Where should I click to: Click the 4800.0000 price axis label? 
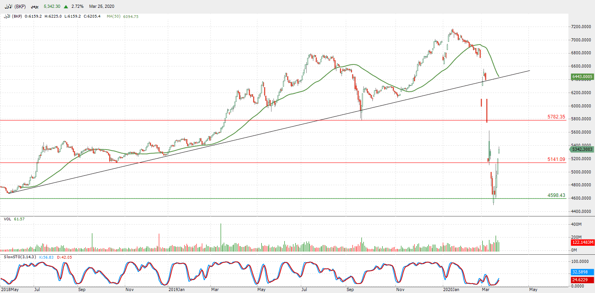point(581,185)
